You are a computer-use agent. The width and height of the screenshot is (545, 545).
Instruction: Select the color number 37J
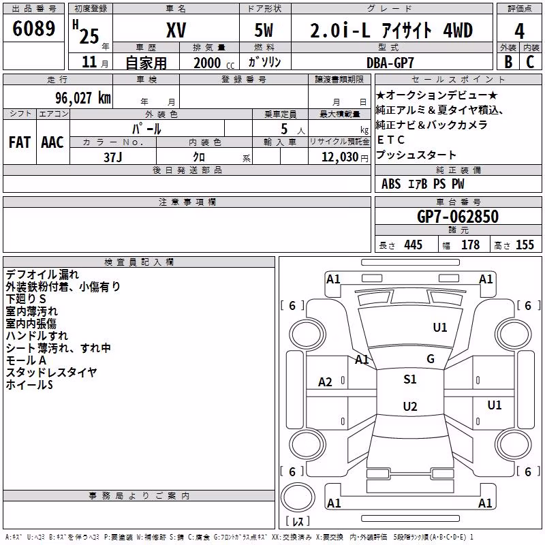(112, 157)
